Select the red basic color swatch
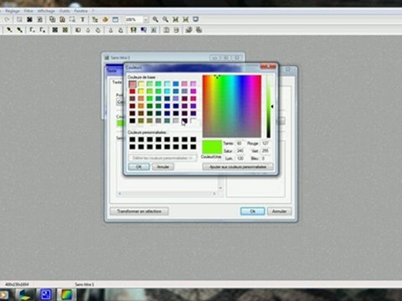Image resolution: width=402 pixels, height=301 pixels. tap(132, 91)
